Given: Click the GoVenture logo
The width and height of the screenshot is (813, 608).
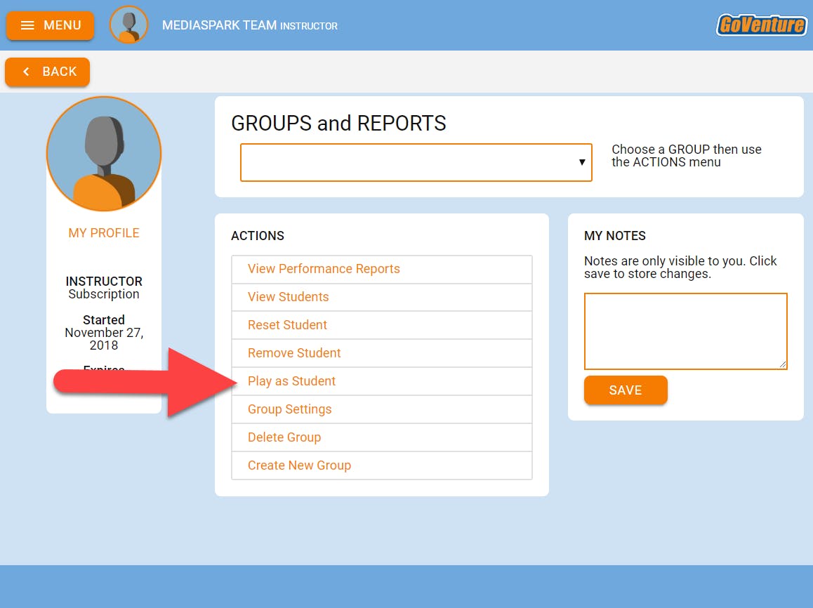Looking at the screenshot, I should point(761,25).
